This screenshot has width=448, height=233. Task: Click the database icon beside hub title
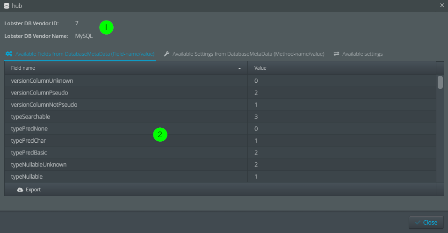(x=6, y=6)
